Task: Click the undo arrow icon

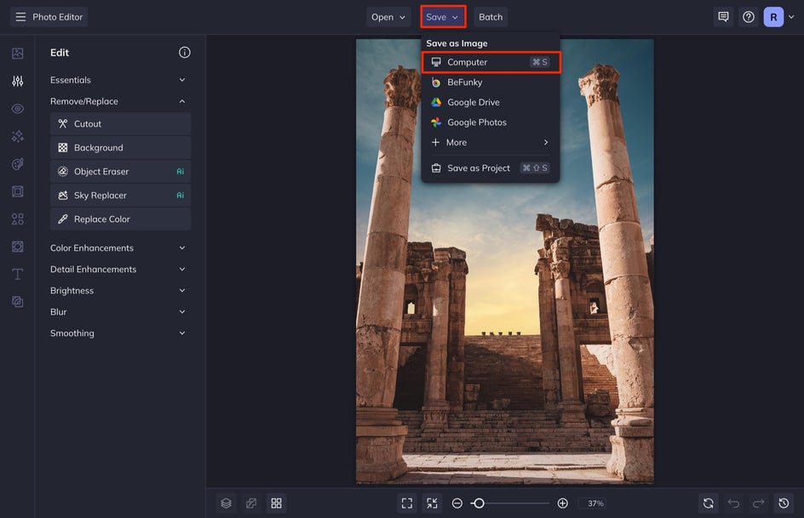Action: [734, 504]
